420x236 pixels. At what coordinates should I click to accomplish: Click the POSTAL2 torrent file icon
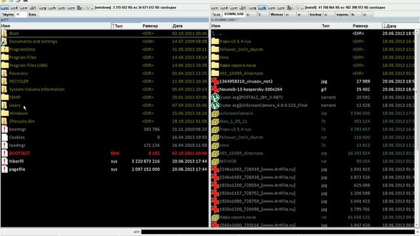[215, 98]
